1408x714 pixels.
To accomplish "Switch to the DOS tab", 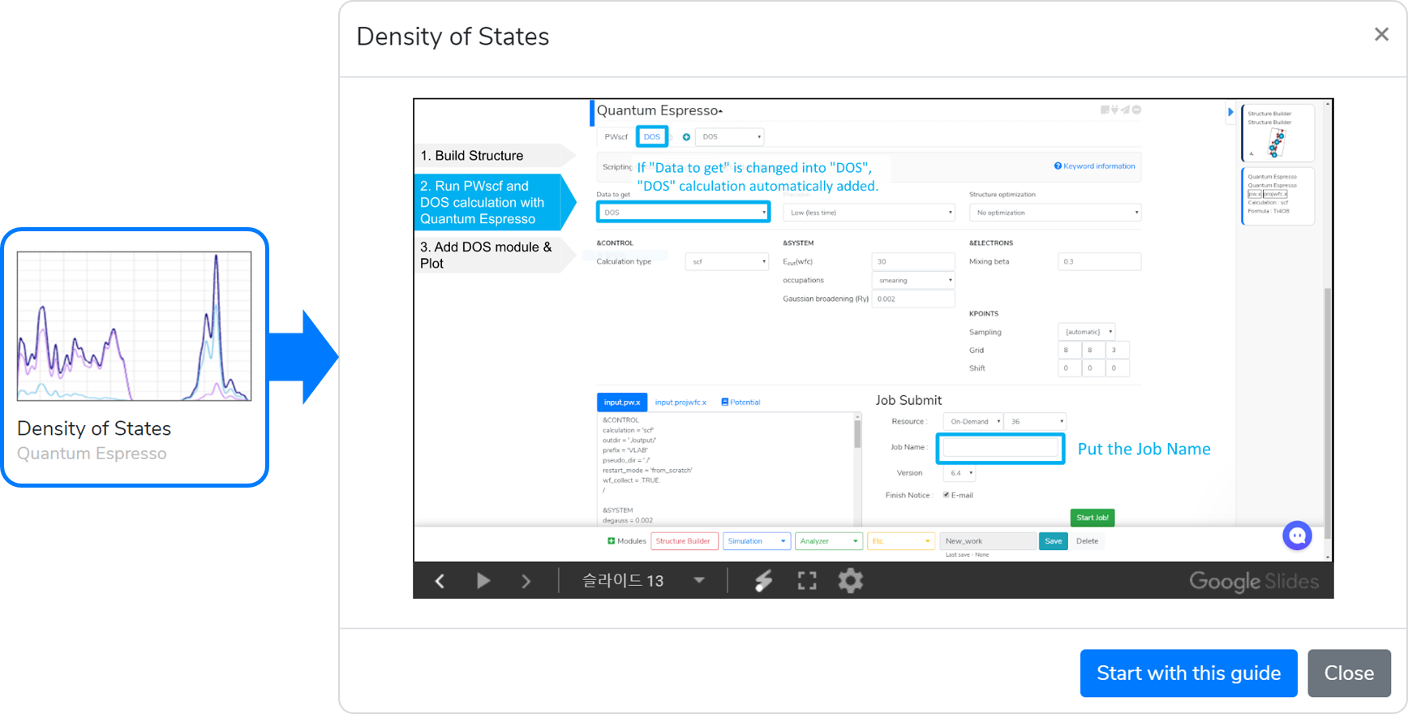I will pyautogui.click(x=651, y=137).
